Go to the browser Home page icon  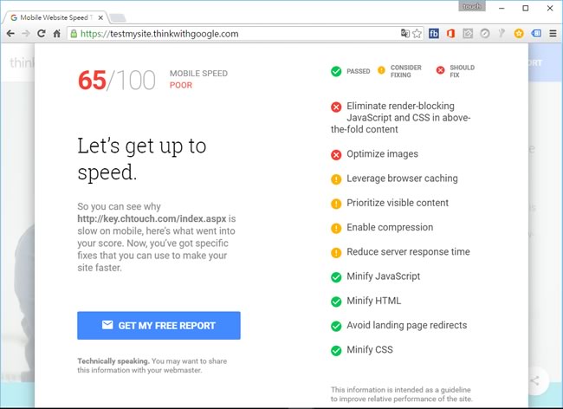[56, 34]
